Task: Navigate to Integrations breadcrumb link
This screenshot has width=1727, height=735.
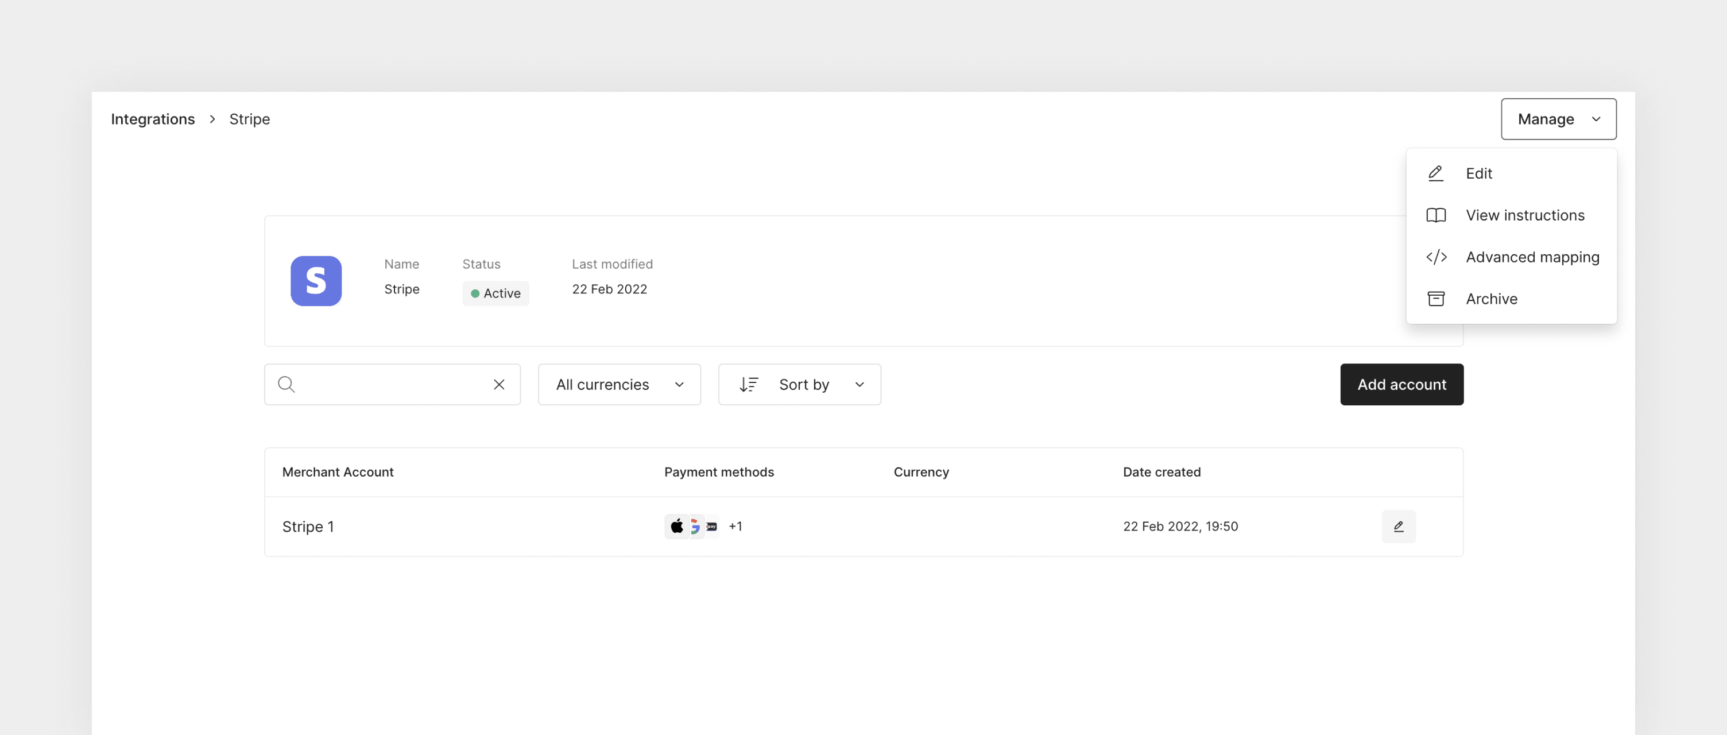Action: pos(153,119)
